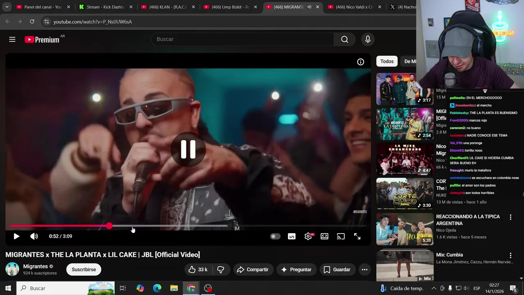Start voice search with microphone icon

368,39
